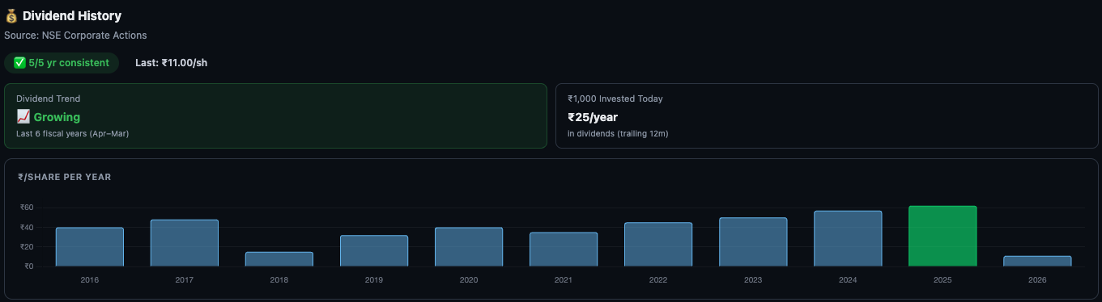
Task: Click the green checkmark icon in the consistency badge
Action: (x=19, y=63)
